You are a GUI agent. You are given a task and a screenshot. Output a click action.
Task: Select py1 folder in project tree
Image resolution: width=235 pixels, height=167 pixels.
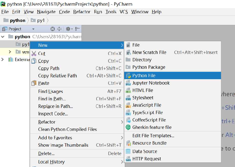pyautogui.click(x=22, y=44)
